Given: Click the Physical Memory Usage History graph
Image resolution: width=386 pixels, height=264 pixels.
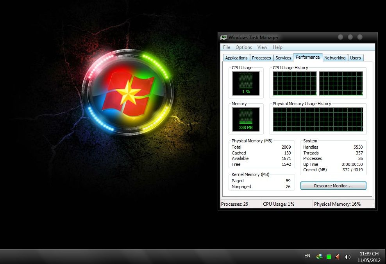Looking at the screenshot, I should pyautogui.click(x=318, y=119).
